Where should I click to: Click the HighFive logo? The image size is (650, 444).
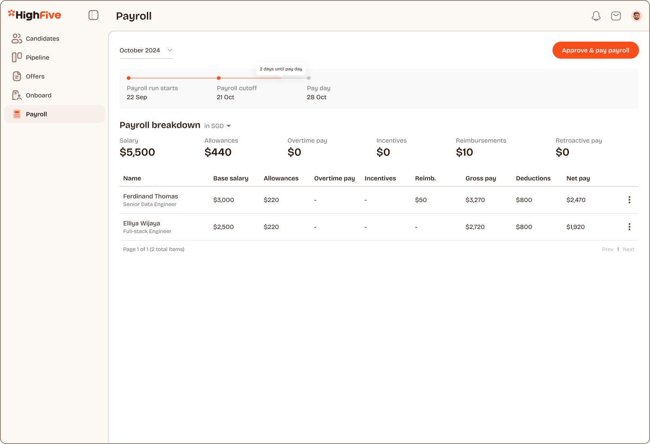(x=34, y=14)
